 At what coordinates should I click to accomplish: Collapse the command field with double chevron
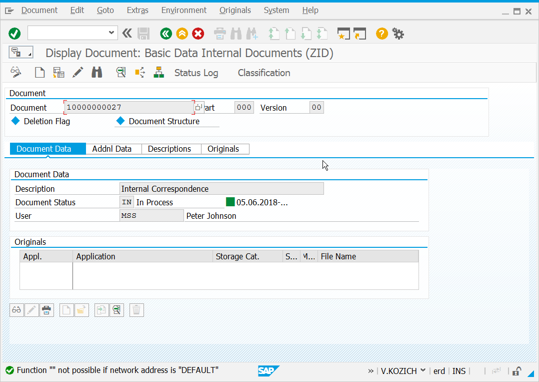click(127, 33)
